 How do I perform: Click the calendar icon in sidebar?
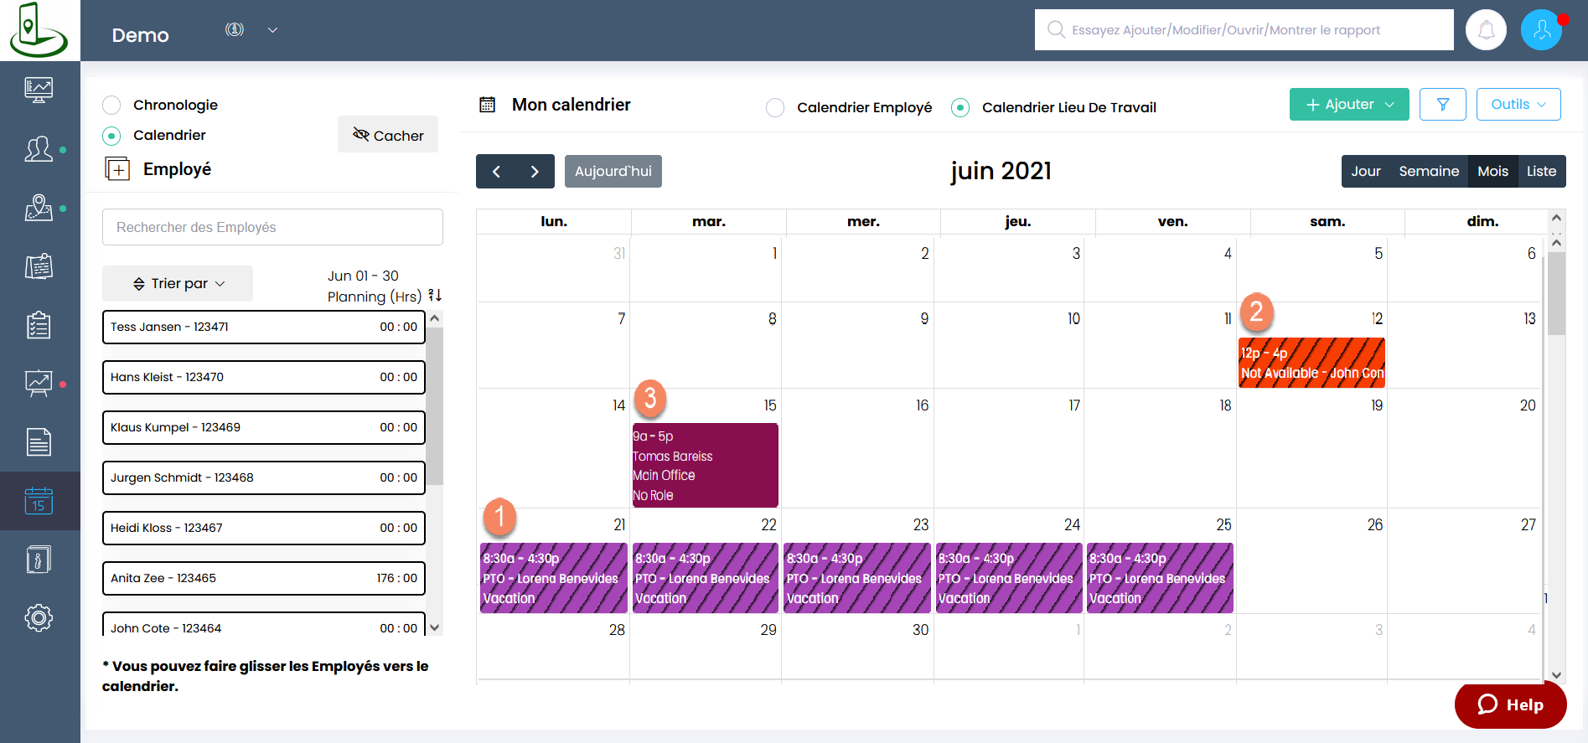coord(39,501)
